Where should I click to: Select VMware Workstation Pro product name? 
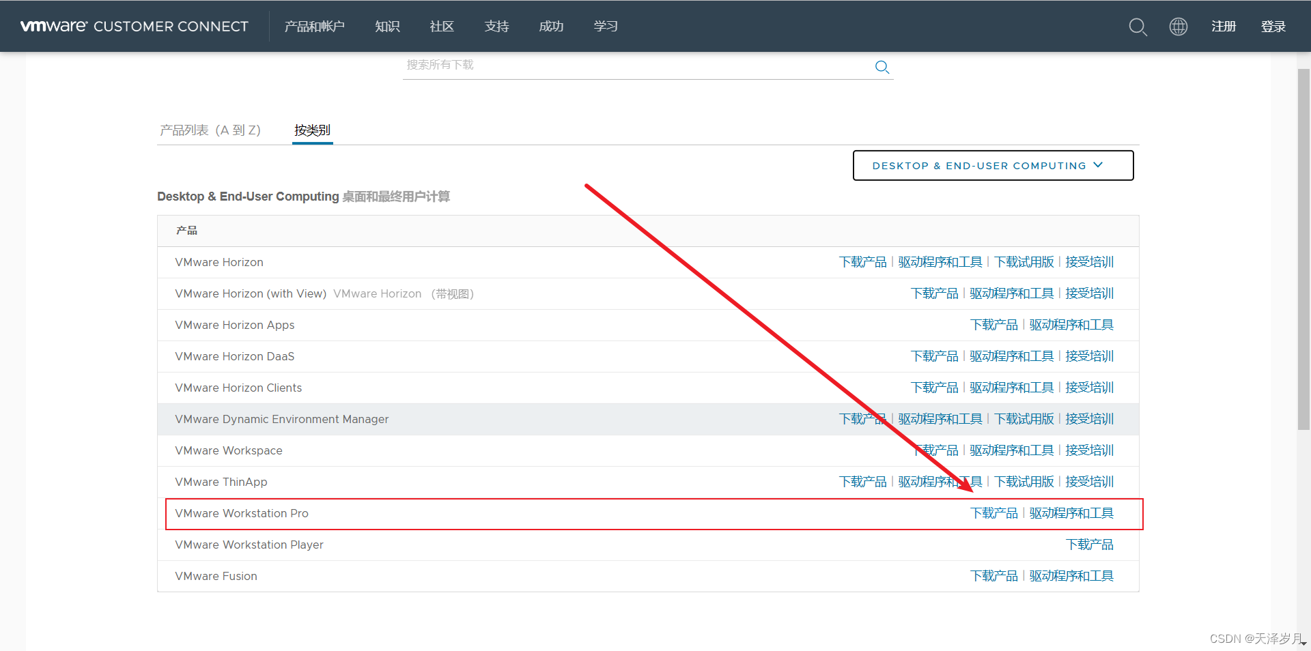242,513
